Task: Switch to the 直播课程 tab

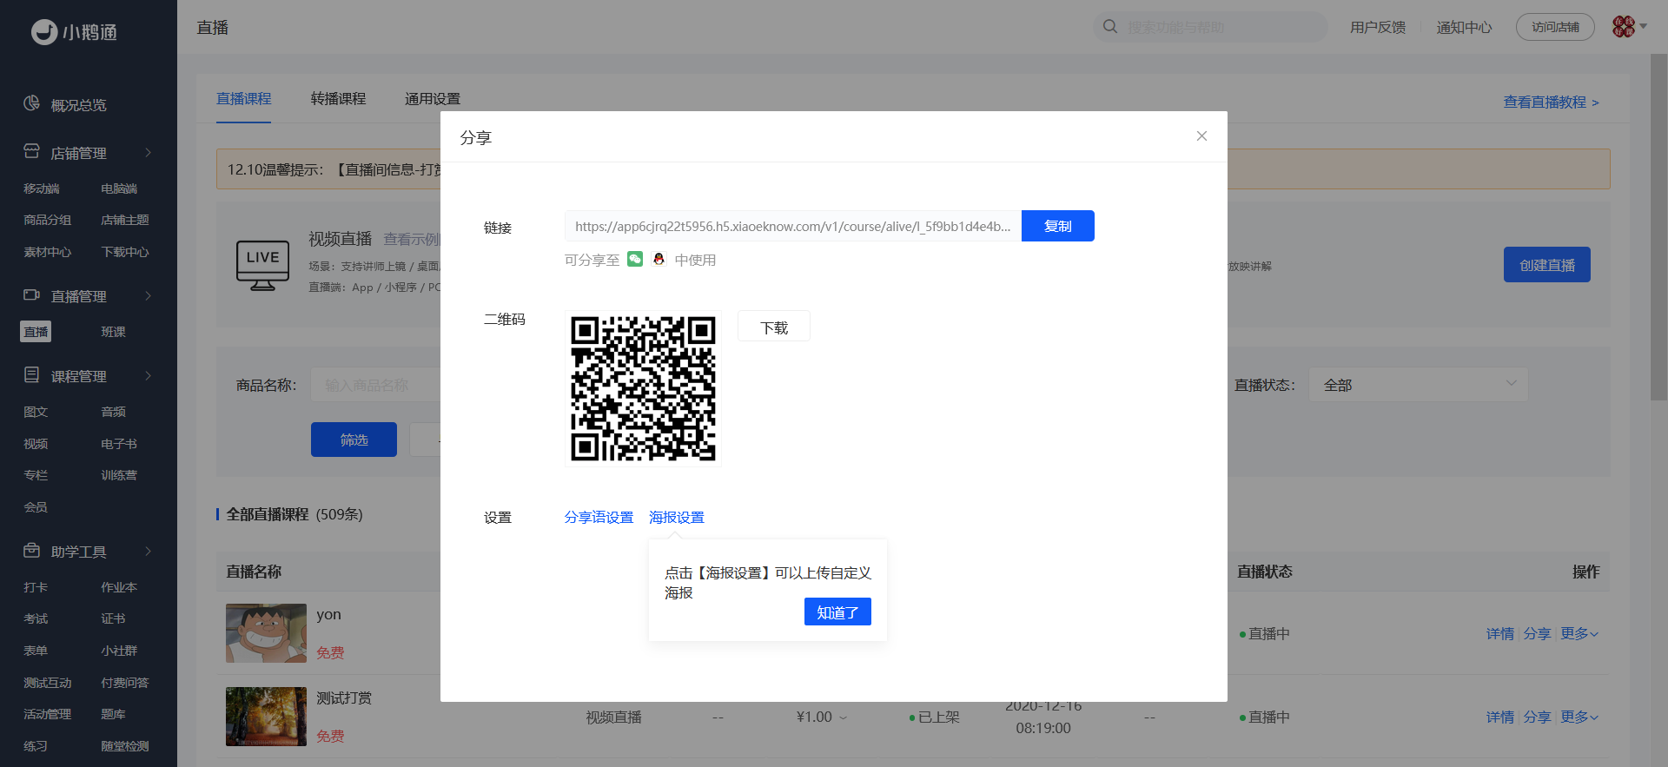Action: [x=244, y=99]
